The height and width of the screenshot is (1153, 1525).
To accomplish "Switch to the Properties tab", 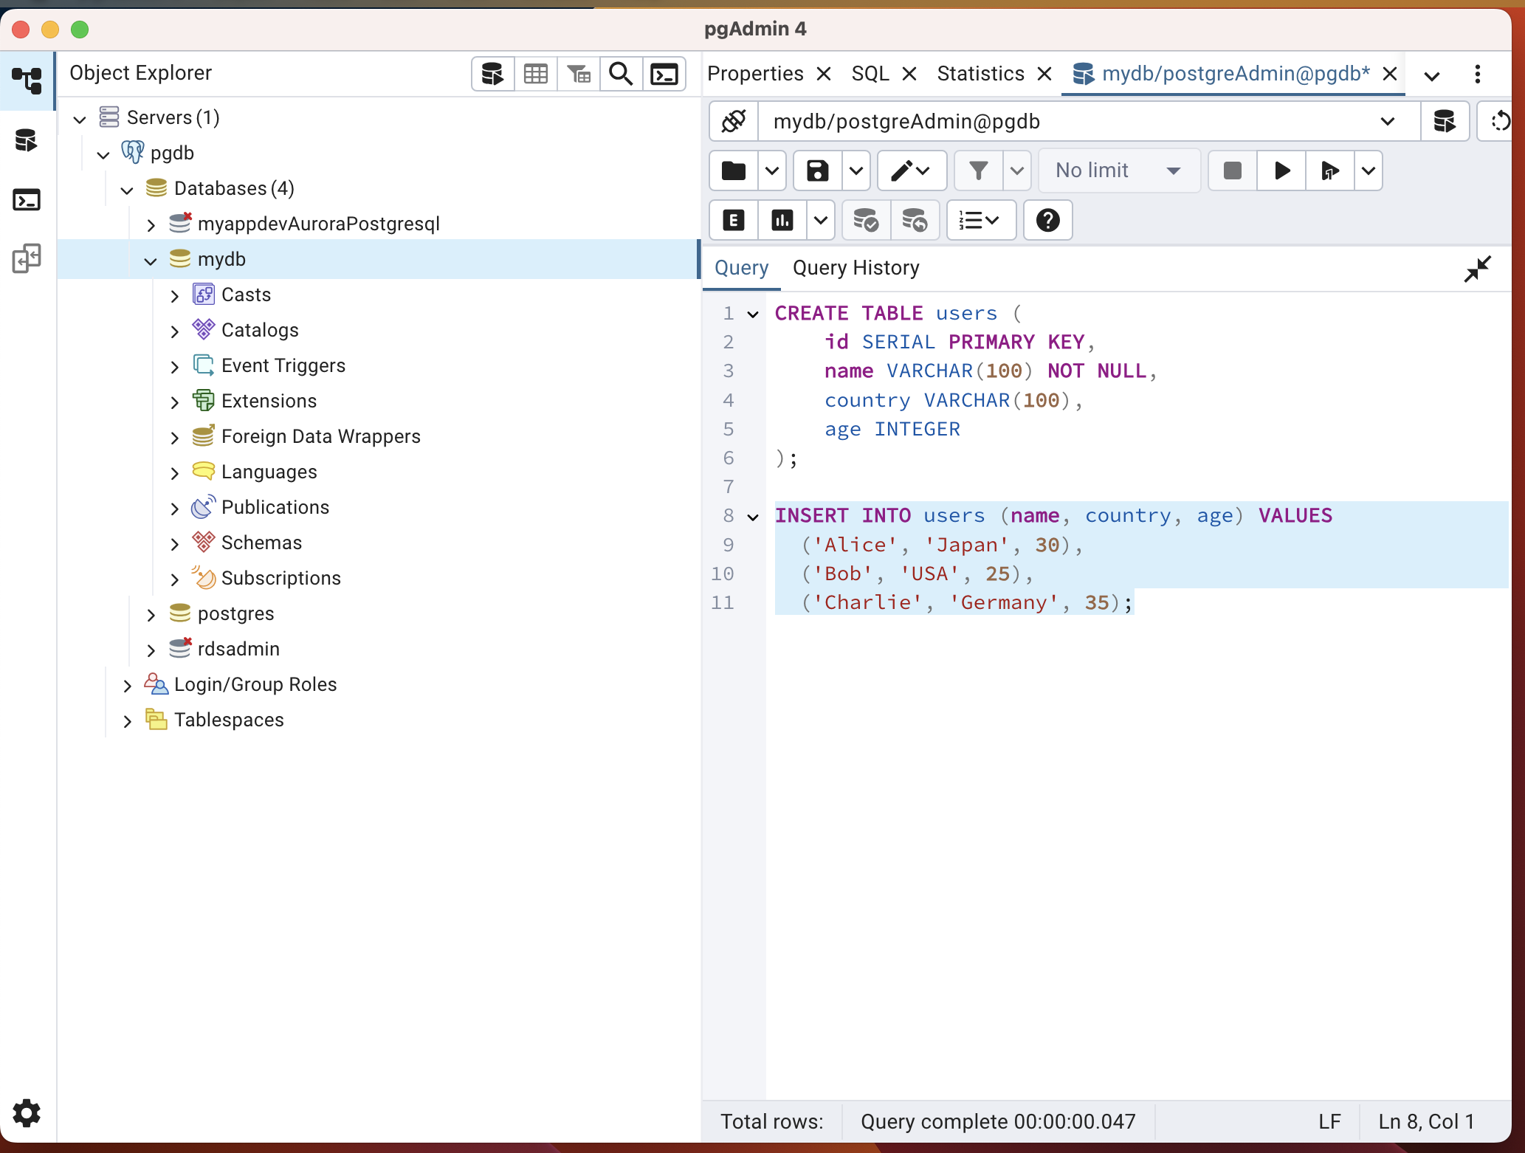I will [755, 74].
